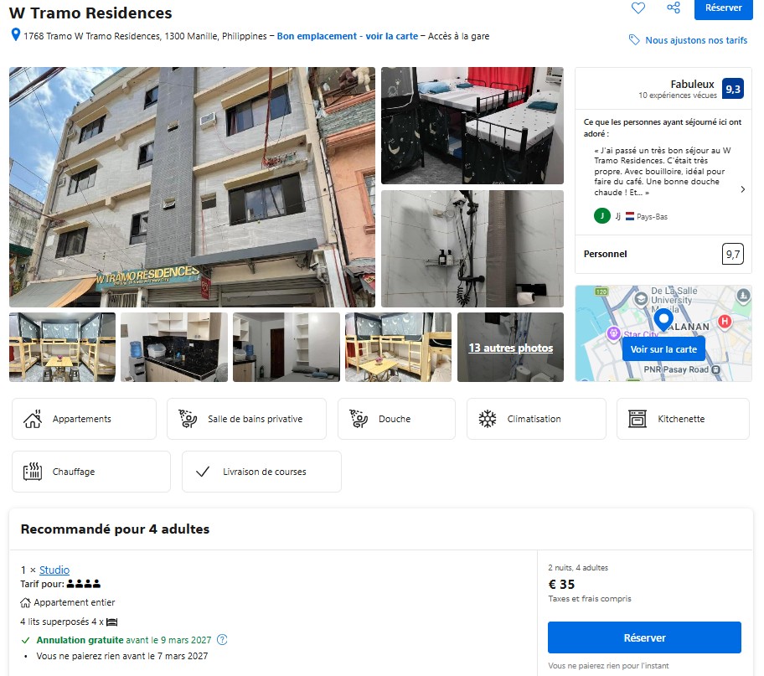Click the share icon near the top
The width and height of the screenshot is (764, 676).
(x=674, y=8)
